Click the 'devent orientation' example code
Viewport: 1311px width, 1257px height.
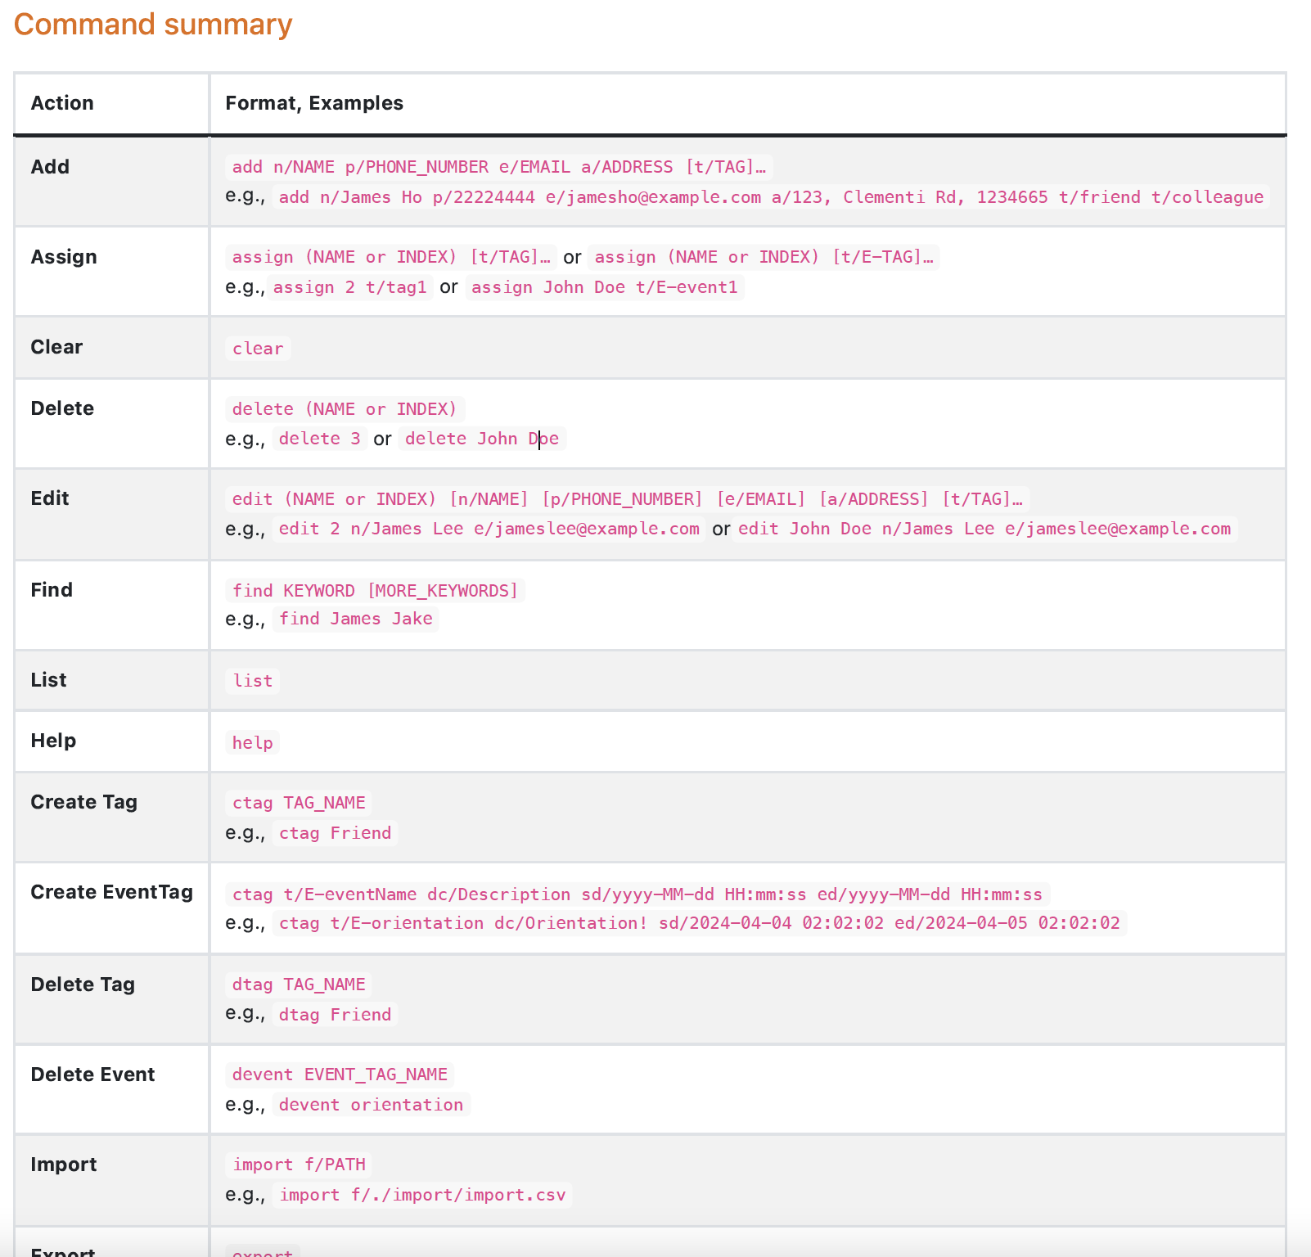pos(372,1105)
